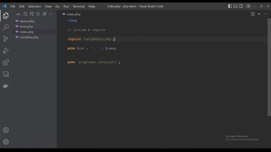Screen dimensions: 271x152
Task: Open the Remote Explorer view
Action: click(x=6, y=74)
